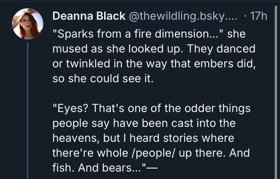The height and width of the screenshot is (179, 280).
Task: Open the post via the 'Sparks from a fire dimension' line
Action: coord(137,34)
